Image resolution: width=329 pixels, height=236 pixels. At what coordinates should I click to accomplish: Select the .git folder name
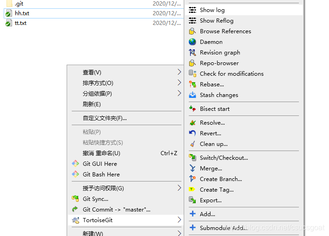point(19,4)
